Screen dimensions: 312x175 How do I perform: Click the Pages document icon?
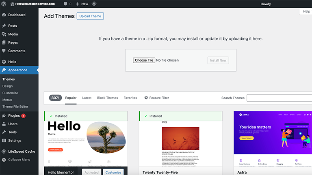pos(4,43)
